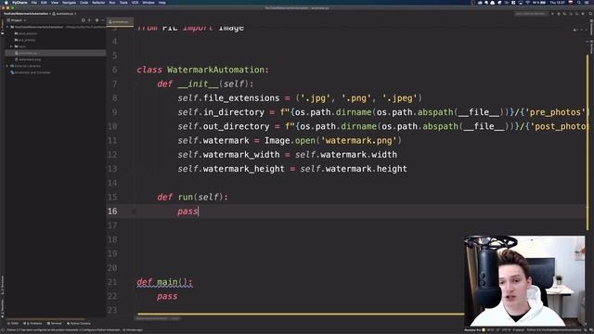Open the PyCharm application menu

[19, 3]
